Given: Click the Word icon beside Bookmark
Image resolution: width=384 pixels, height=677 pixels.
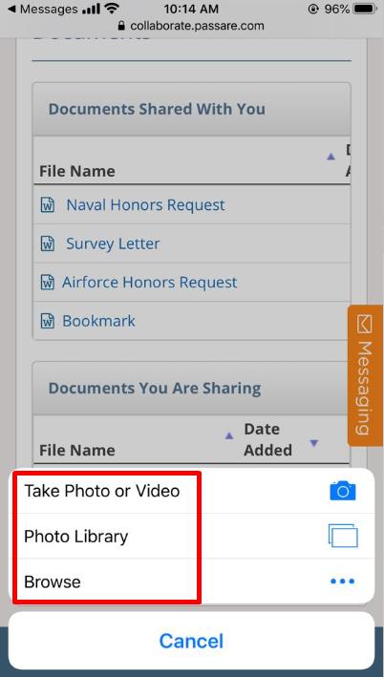Looking at the screenshot, I should pos(47,321).
